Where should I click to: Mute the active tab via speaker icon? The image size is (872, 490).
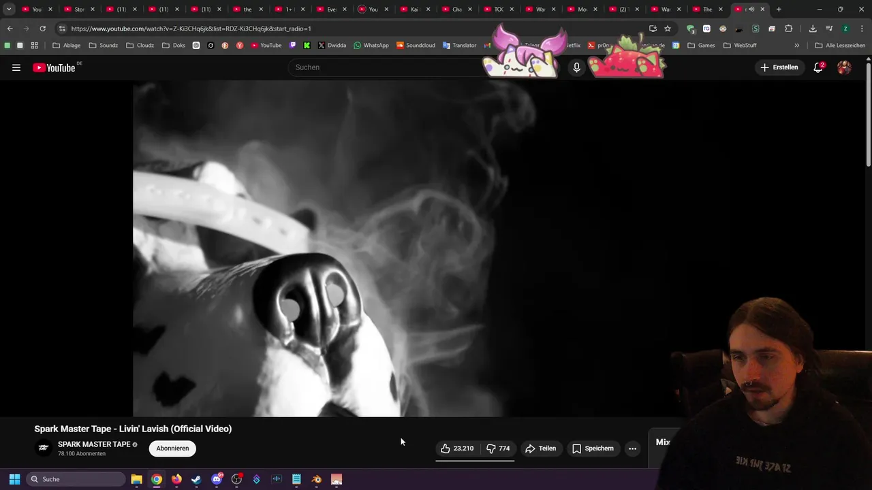[x=751, y=10]
